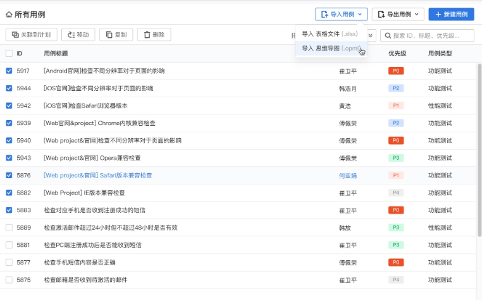Click the 用例类型 column header
482x300 pixels.
pyautogui.click(x=440, y=54)
